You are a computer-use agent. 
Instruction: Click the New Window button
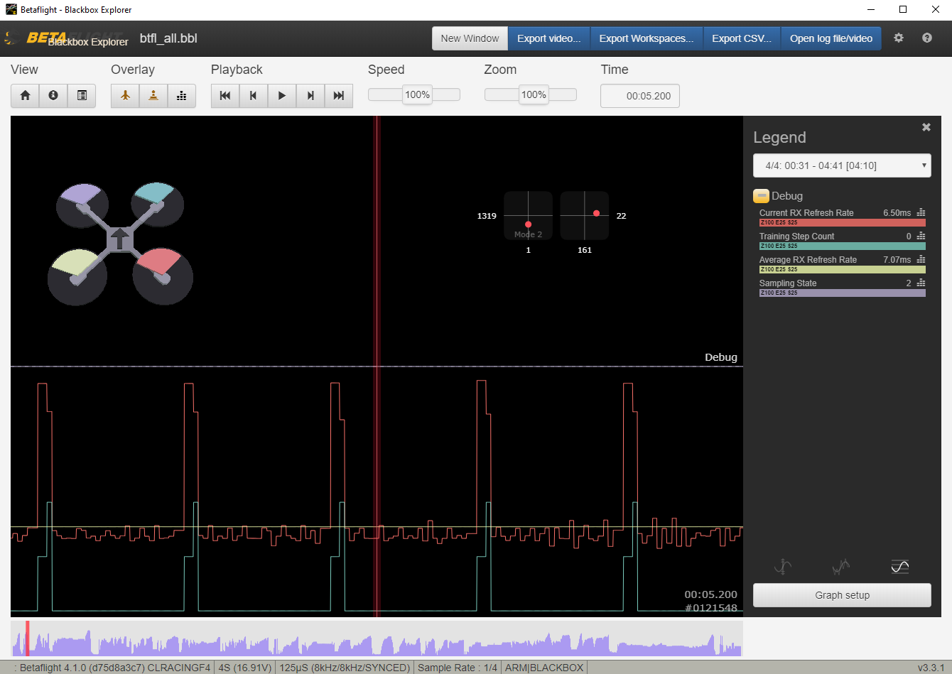[470, 38]
